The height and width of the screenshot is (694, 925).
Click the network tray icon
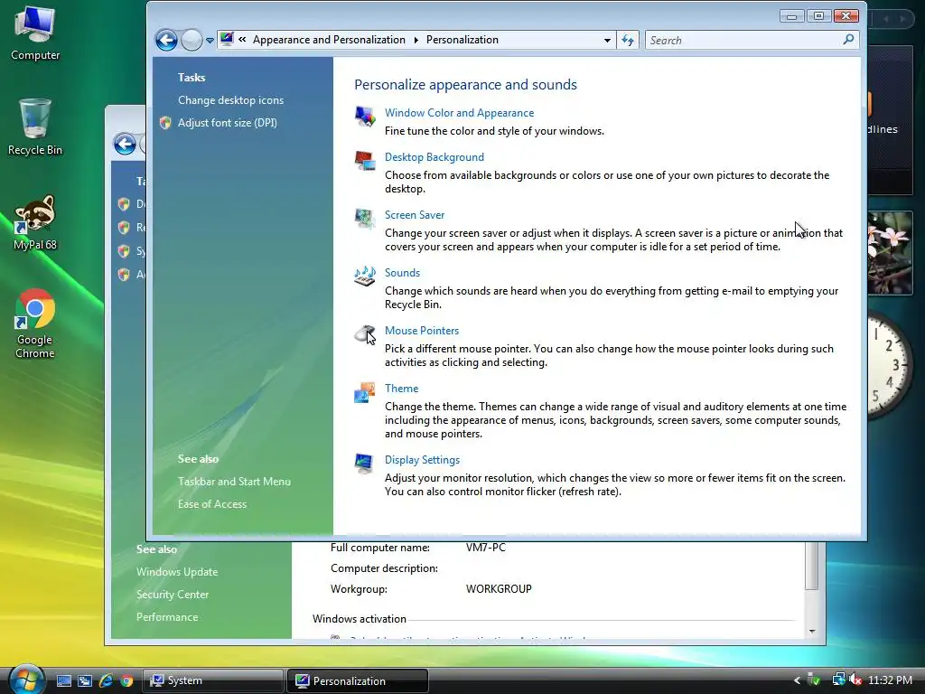[838, 680]
